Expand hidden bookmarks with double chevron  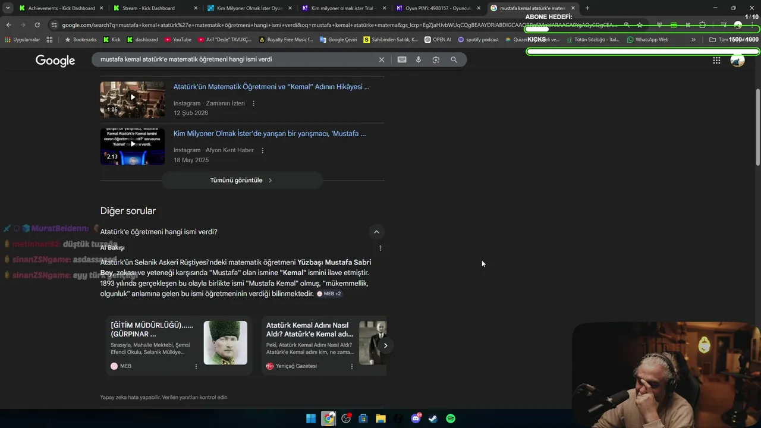[x=693, y=40]
